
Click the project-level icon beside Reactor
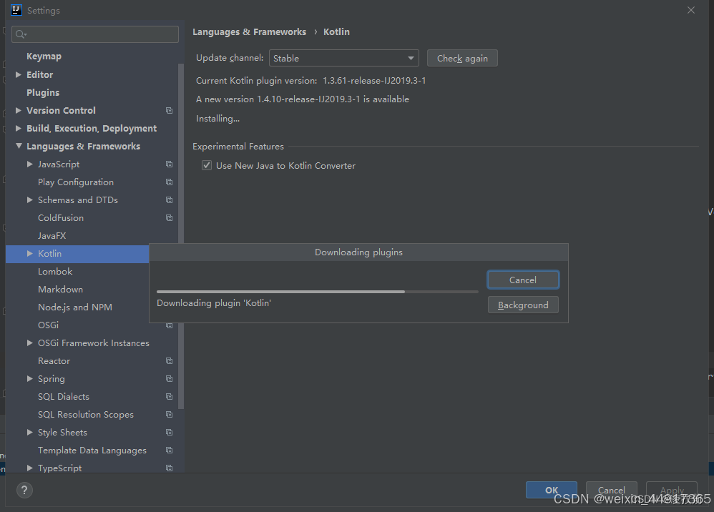(x=169, y=361)
